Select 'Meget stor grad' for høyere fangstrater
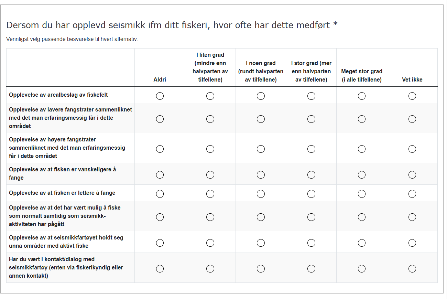The image size is (447, 299). (x=362, y=149)
